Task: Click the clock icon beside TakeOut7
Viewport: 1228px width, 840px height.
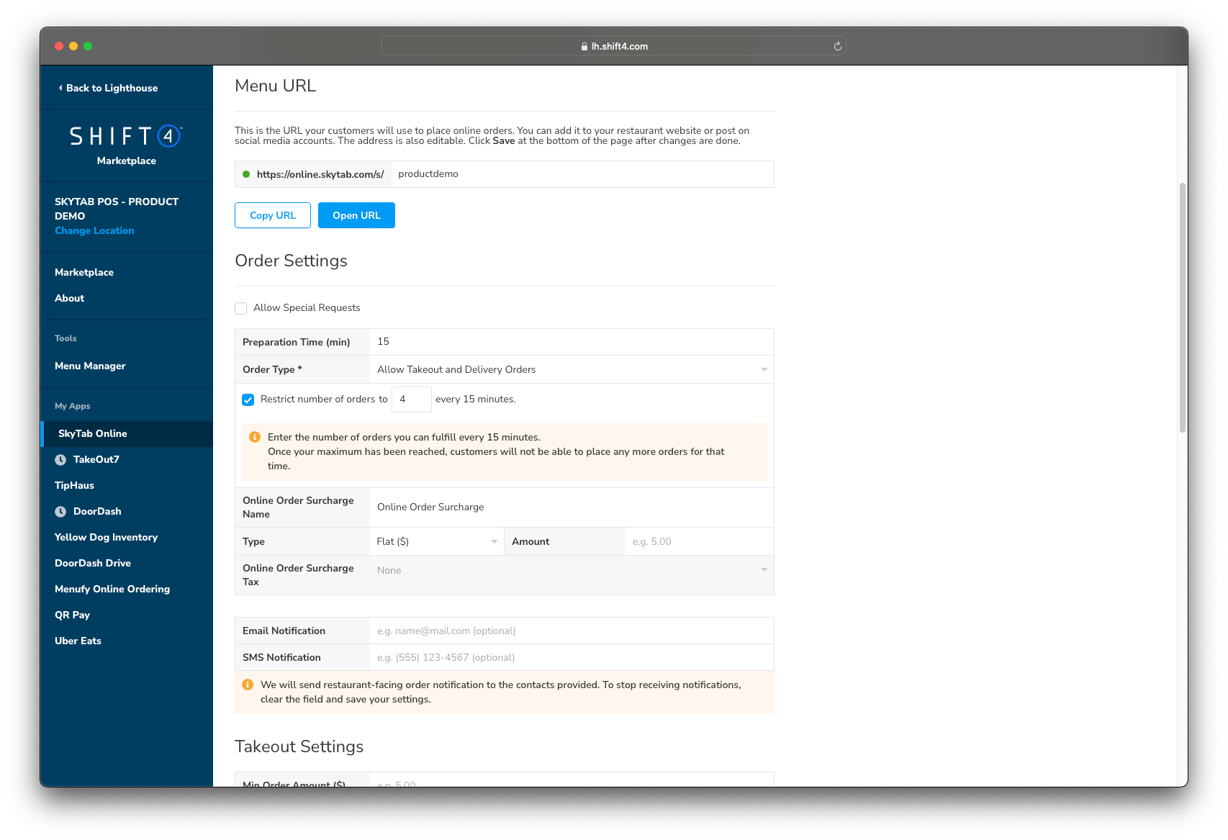Action: pos(60,460)
